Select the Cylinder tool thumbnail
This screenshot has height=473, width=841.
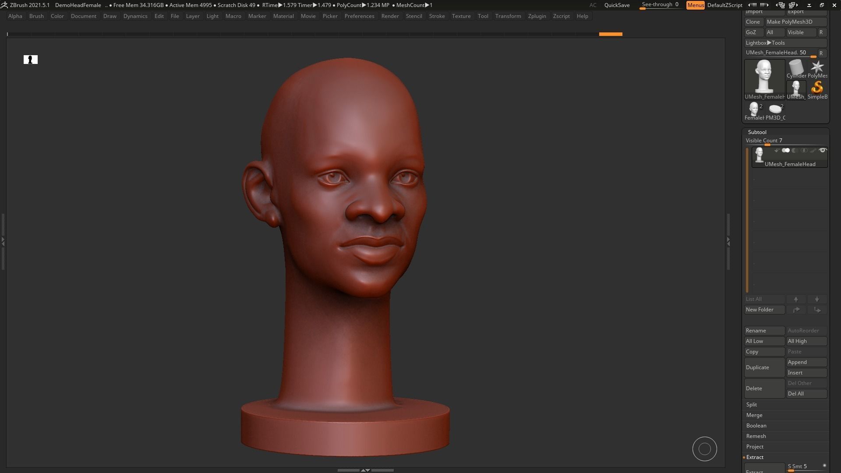click(x=796, y=69)
